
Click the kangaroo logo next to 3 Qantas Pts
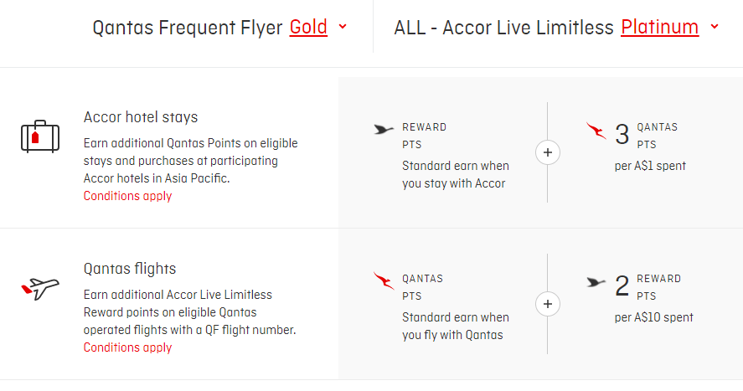coord(596,131)
